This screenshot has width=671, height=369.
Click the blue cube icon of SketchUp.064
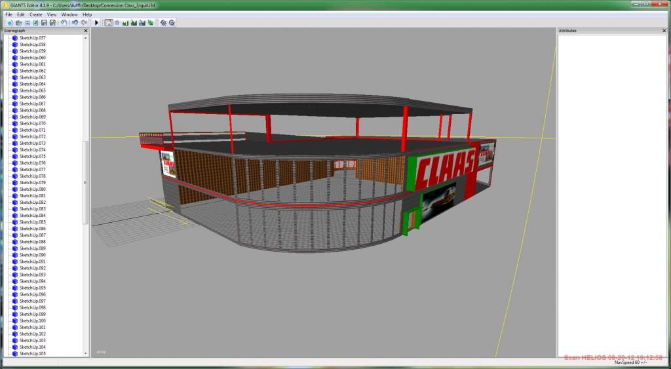coord(15,84)
